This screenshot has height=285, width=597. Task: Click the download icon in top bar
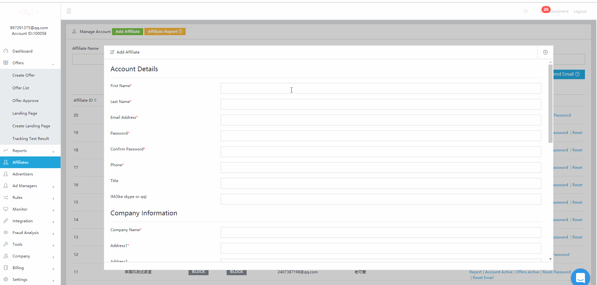tap(526, 11)
